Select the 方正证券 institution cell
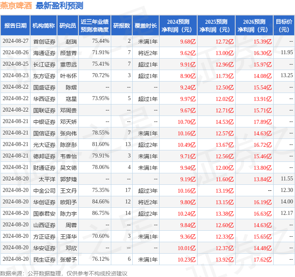 click(x=44, y=237)
